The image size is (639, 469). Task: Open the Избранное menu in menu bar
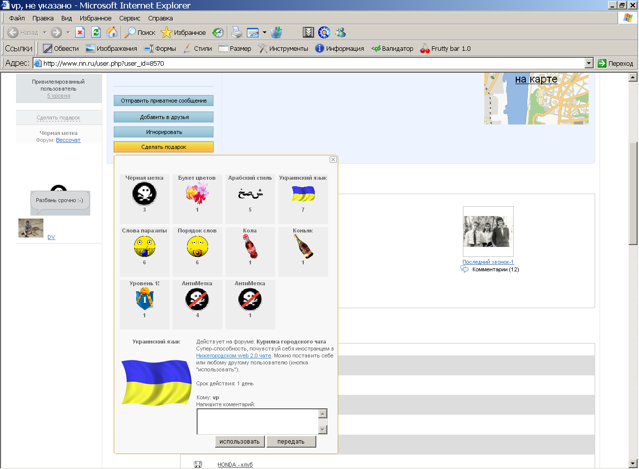(x=95, y=18)
